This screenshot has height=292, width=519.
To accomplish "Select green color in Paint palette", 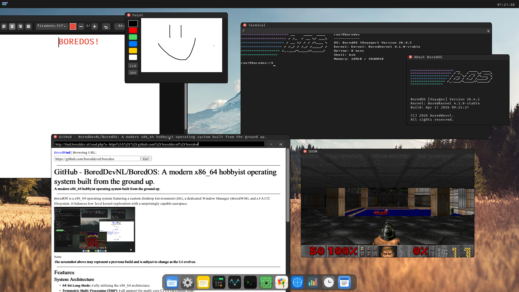I will [133, 37].
